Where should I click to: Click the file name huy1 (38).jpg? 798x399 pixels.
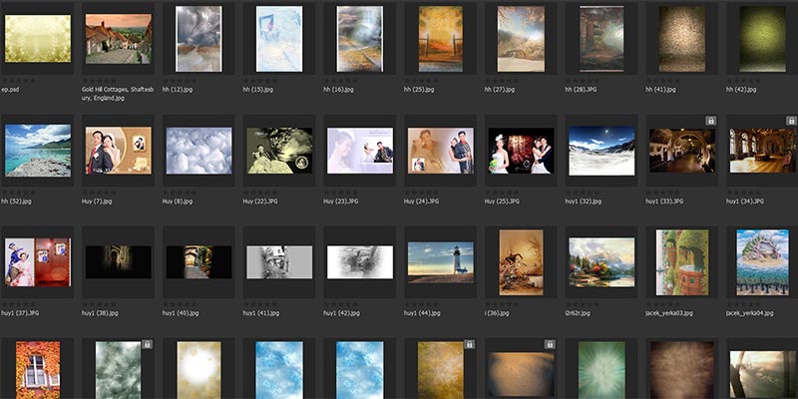tap(100, 313)
